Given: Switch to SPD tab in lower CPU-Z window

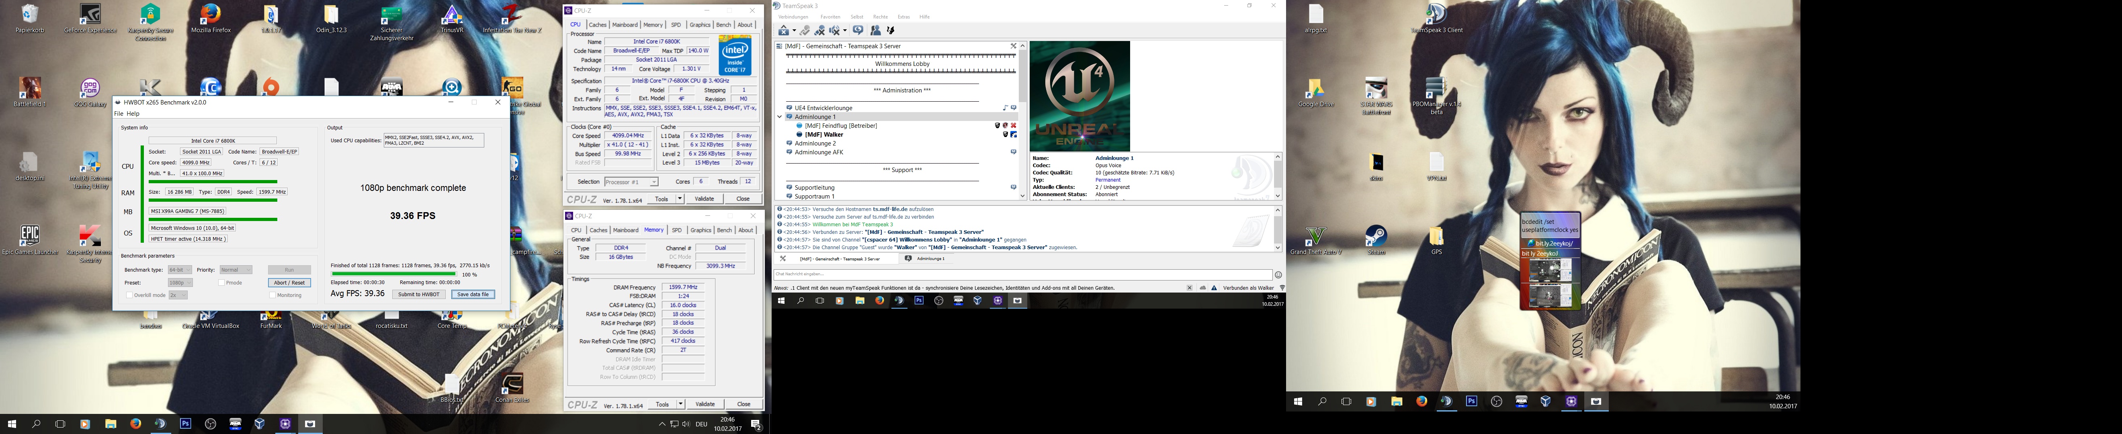Looking at the screenshot, I should (x=676, y=231).
